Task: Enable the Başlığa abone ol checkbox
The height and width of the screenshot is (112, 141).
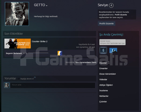Action: (x=19, y=79)
